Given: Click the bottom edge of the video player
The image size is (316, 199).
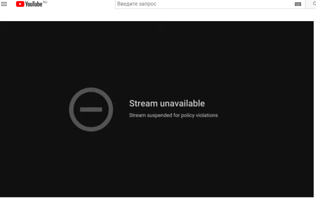Looking at the screenshot, I should [x=157, y=196].
